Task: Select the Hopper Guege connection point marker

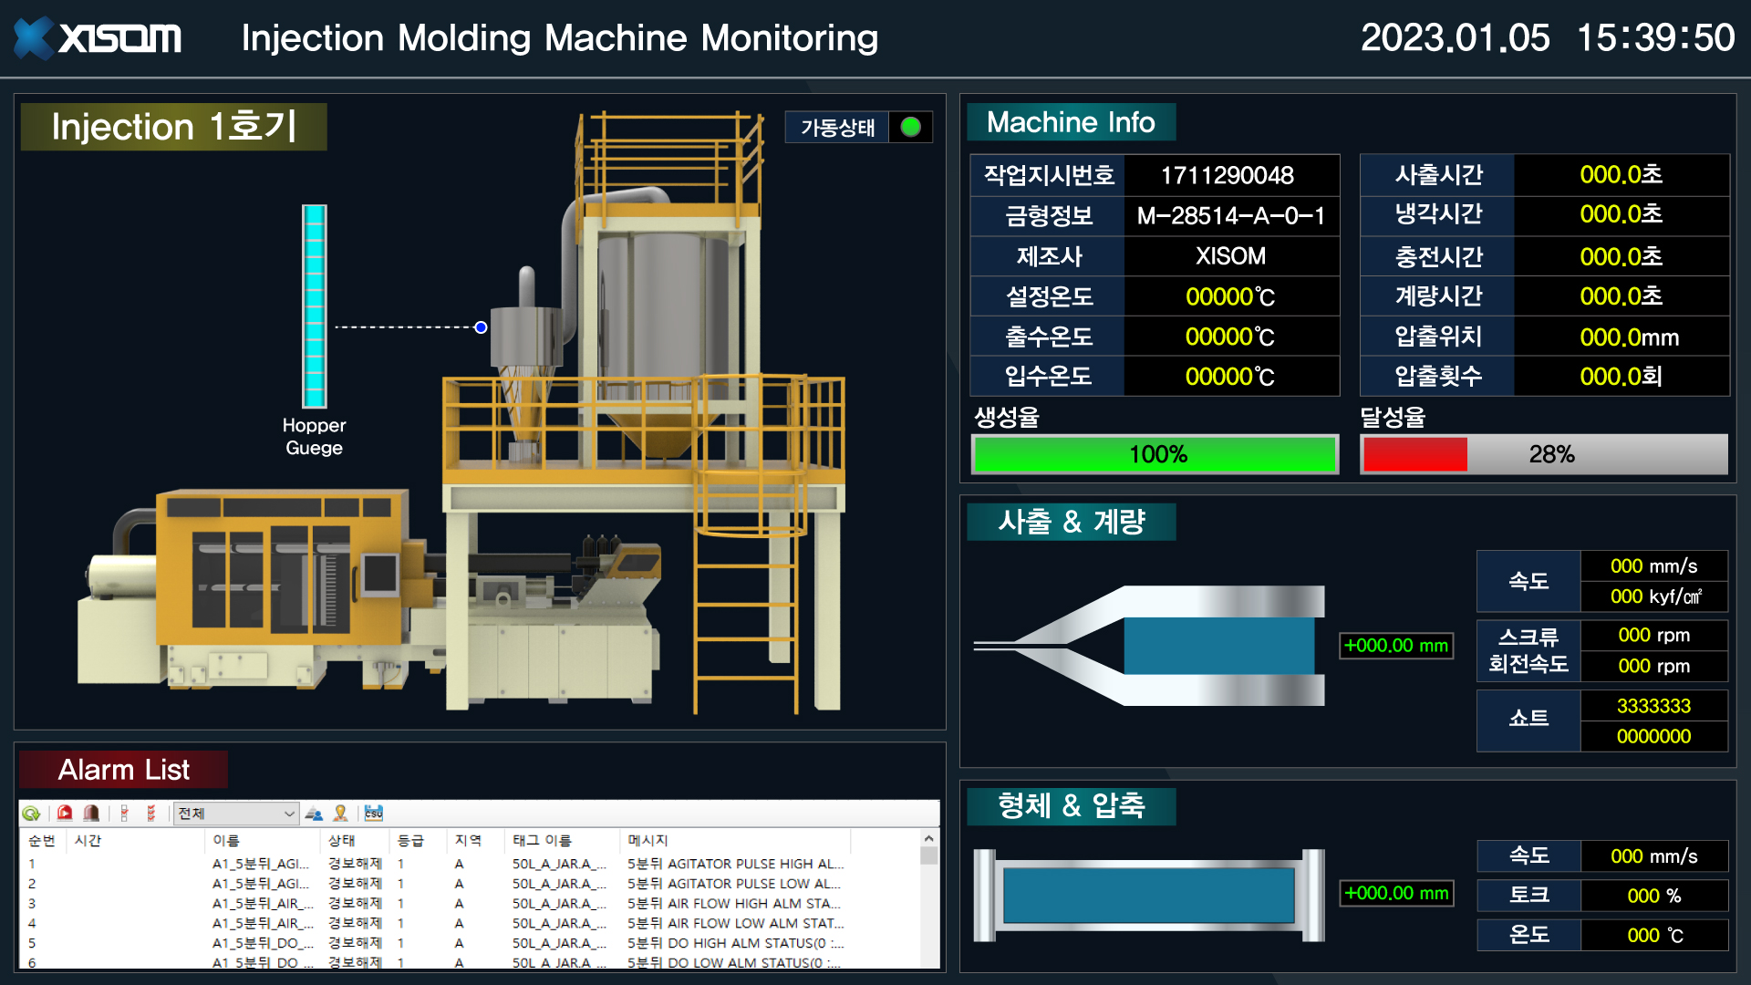Action: (480, 327)
